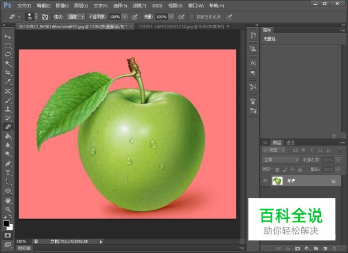Add a layer mask button
348x253 pixels.
click(x=297, y=248)
